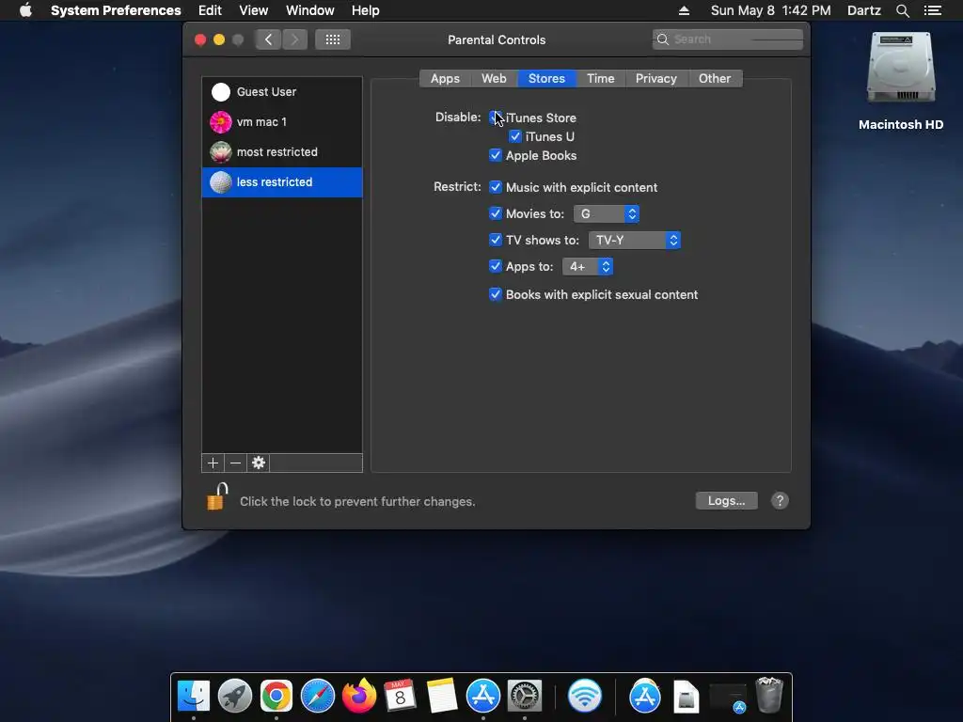Viewport: 963px width, 722px height.
Task: Uncheck Books with explicit sexual content
Action: coord(495,294)
